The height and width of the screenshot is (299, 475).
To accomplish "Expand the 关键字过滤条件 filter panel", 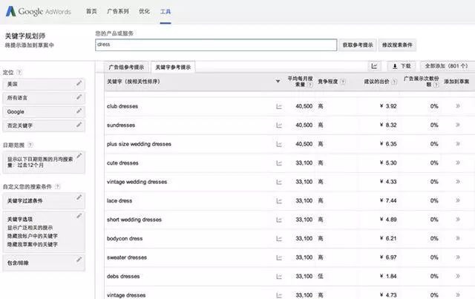I will [43, 201].
